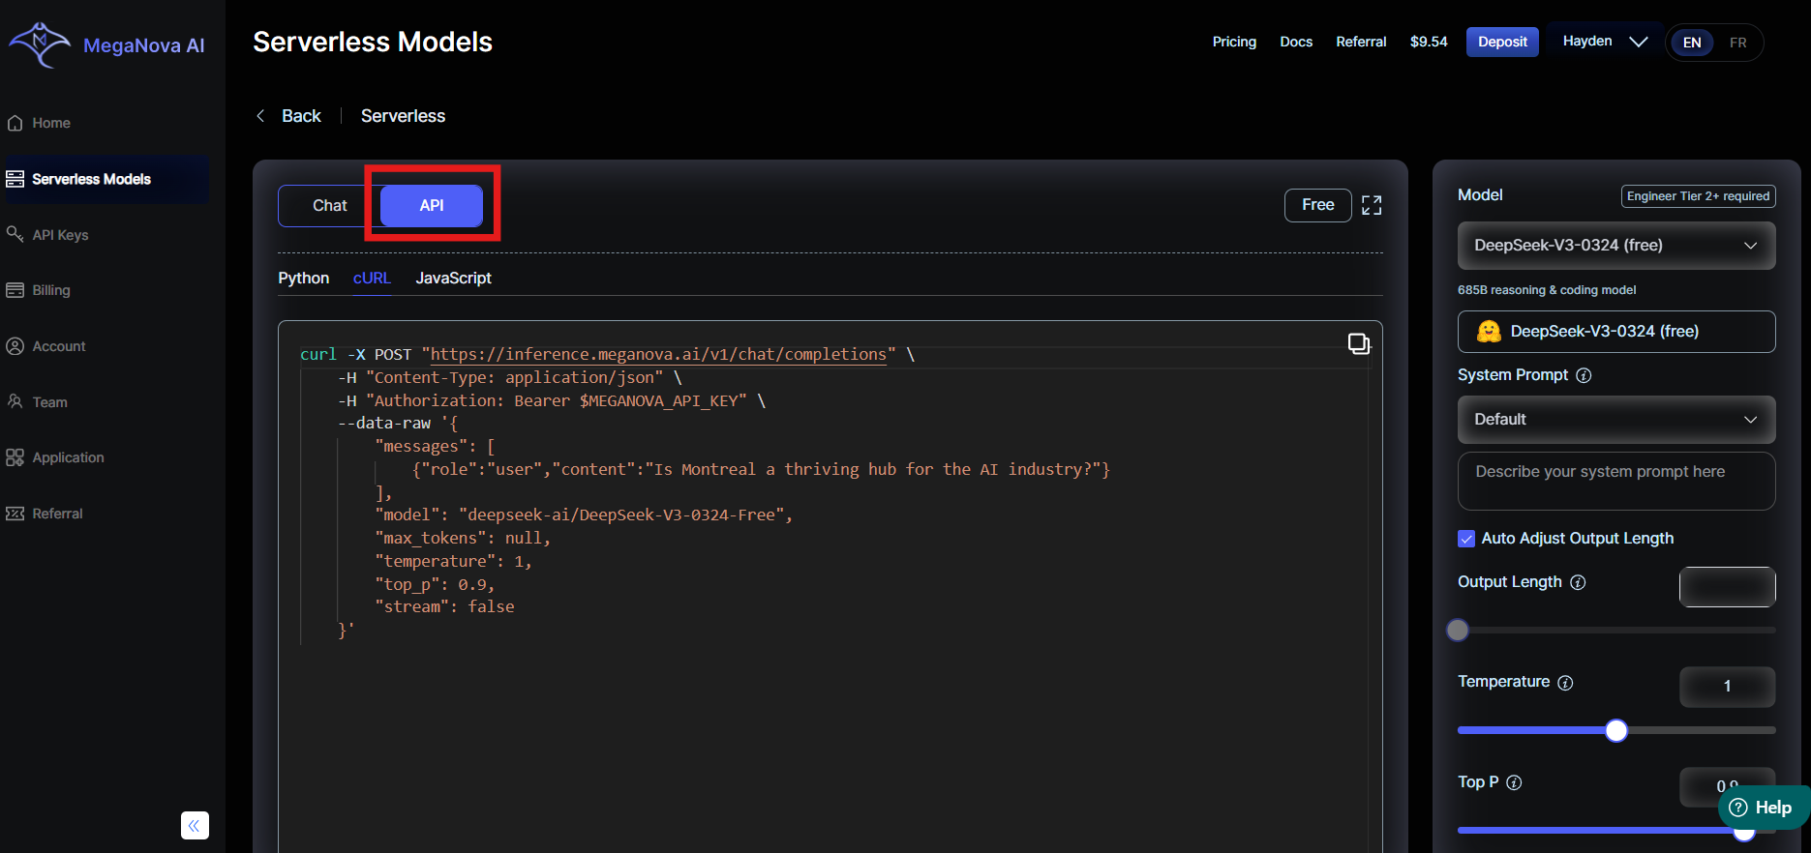This screenshot has width=1811, height=853.
Task: Click the Temperature info icon
Action: tap(1565, 683)
